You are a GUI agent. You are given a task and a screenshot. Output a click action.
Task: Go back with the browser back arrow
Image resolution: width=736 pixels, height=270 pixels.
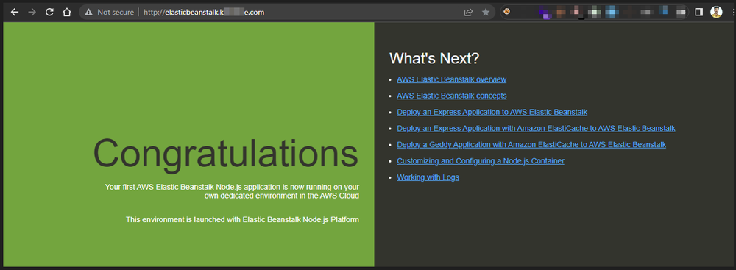(15, 13)
